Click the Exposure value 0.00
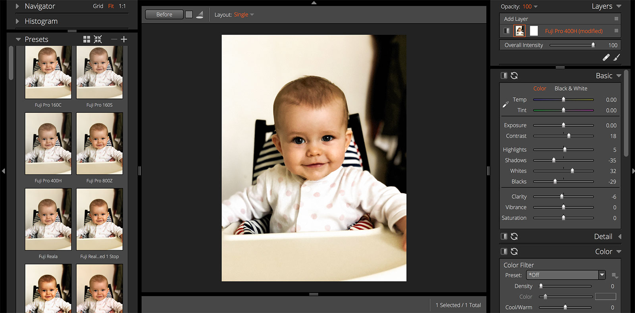The width and height of the screenshot is (635, 313). 611,125
